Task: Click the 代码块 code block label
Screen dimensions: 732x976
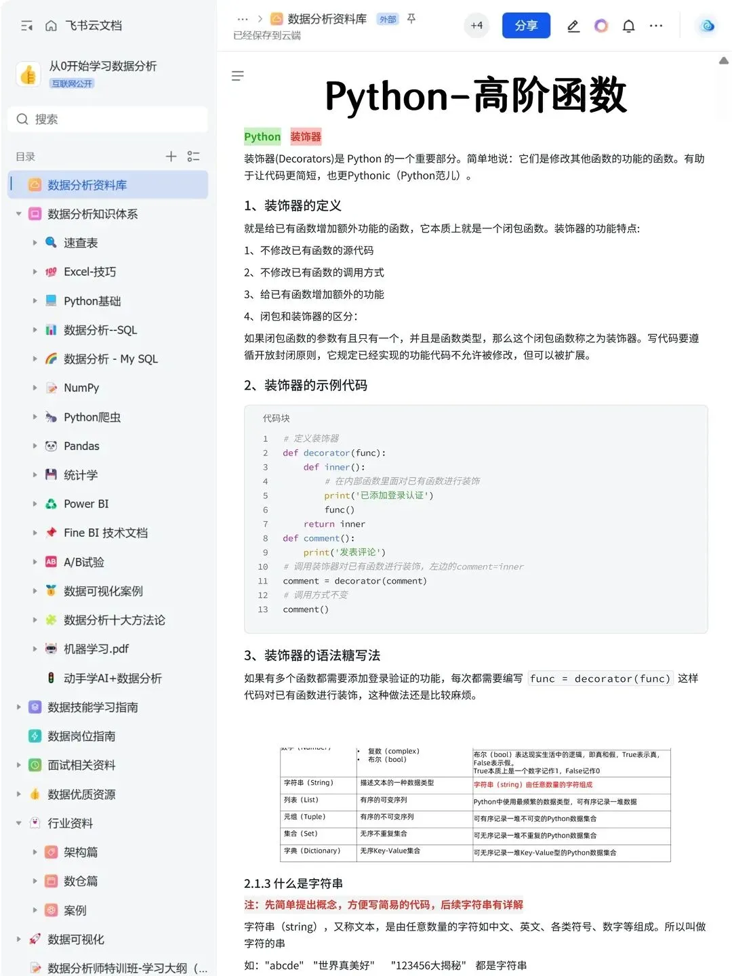Action: click(277, 418)
